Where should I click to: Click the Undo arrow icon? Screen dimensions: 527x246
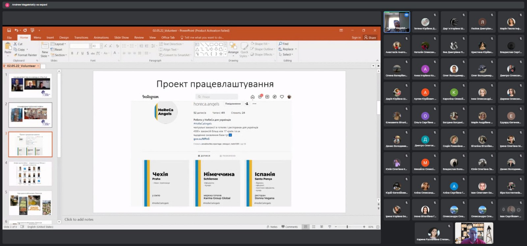tap(16, 30)
